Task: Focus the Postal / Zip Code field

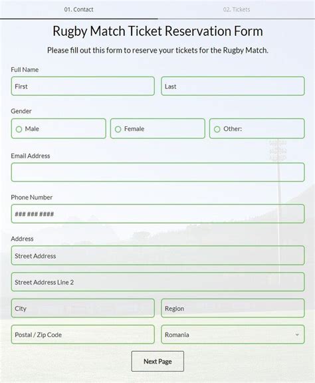Action: [x=83, y=334]
